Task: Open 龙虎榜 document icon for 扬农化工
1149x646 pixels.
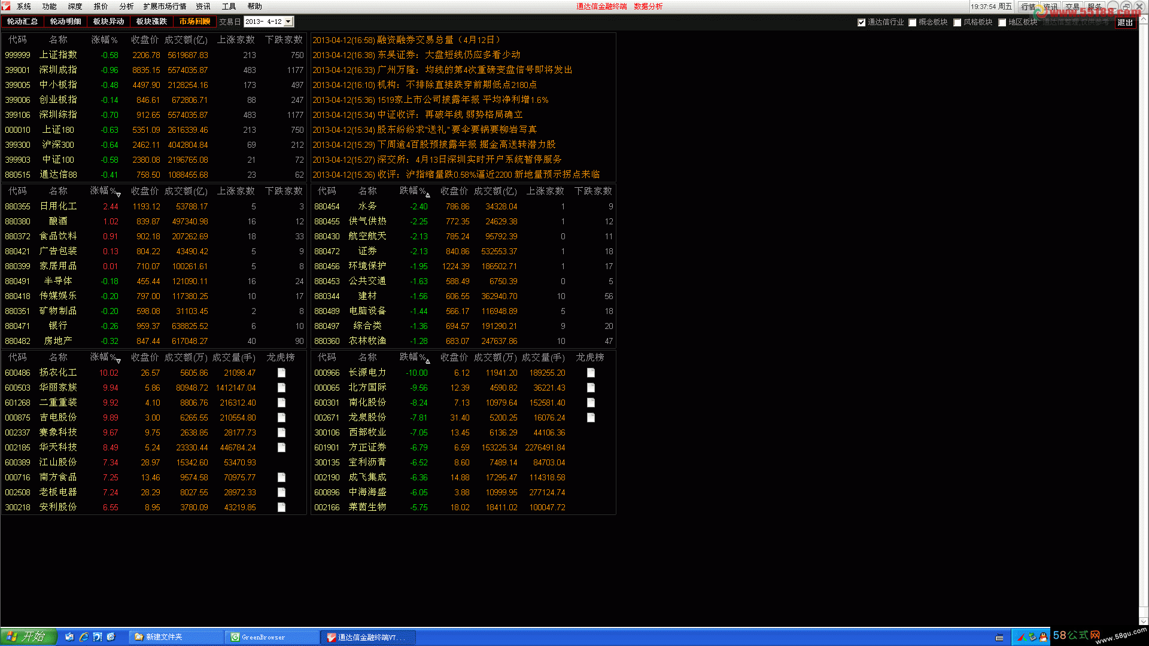Action: tap(281, 373)
